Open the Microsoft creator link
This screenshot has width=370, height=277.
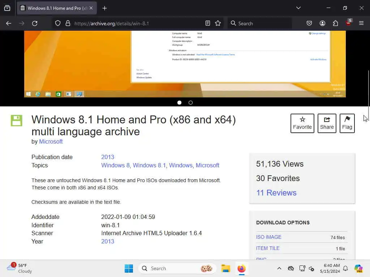click(51, 141)
